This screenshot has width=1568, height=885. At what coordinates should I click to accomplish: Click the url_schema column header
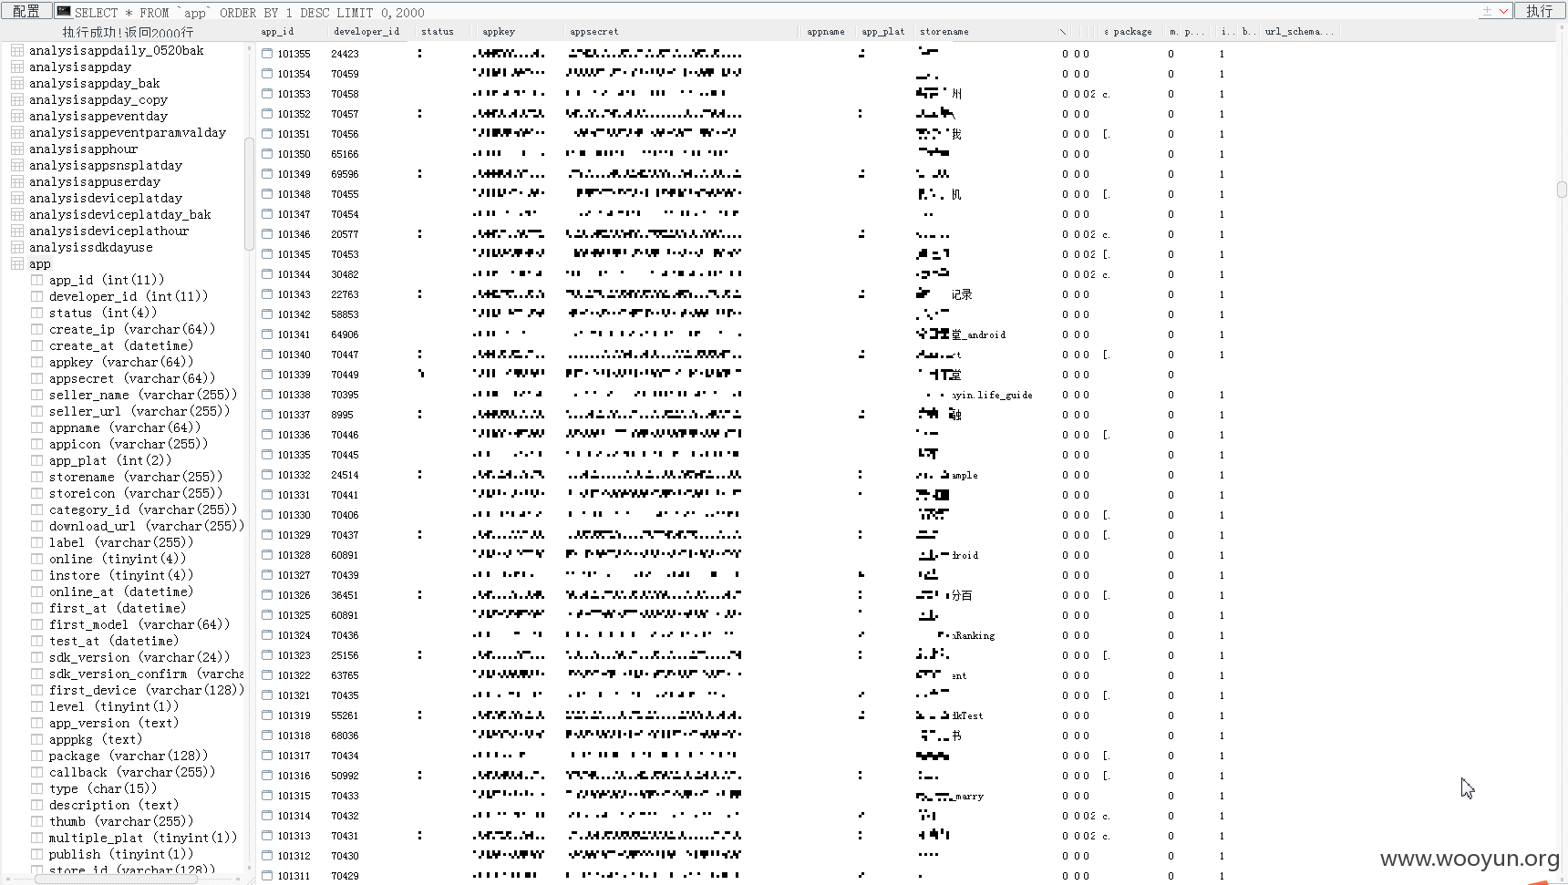[x=1299, y=31]
